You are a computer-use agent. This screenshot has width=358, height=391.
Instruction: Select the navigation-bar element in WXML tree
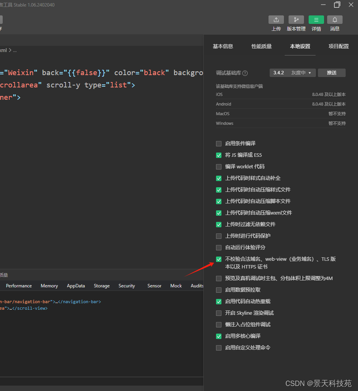coord(51,302)
